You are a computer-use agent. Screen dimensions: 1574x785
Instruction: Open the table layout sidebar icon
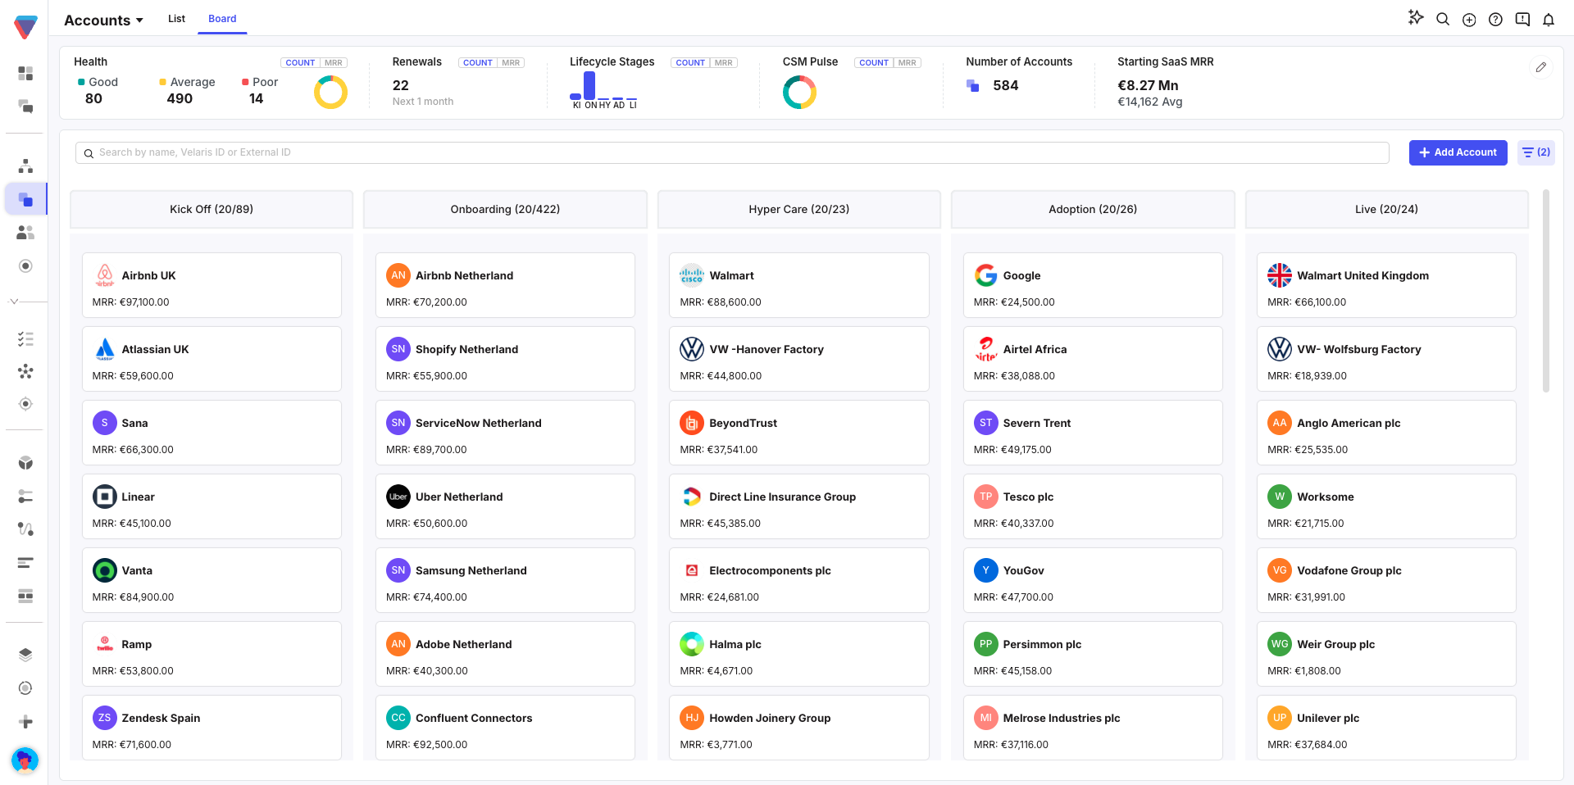pyautogui.click(x=25, y=596)
